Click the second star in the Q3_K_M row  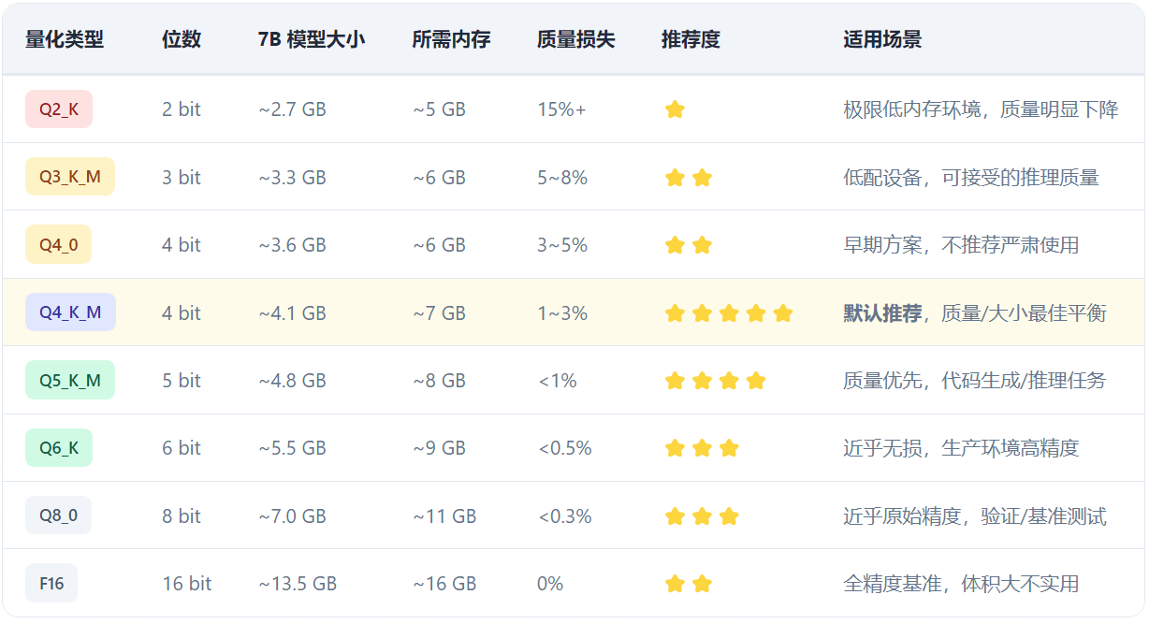click(x=702, y=178)
